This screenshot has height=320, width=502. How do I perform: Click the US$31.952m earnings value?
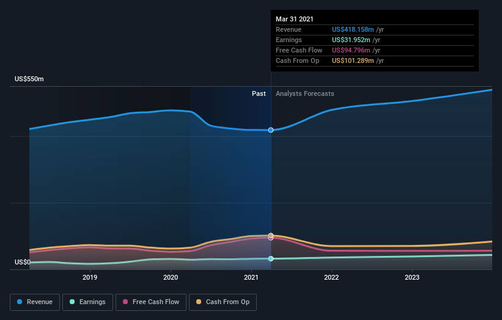coord(351,40)
